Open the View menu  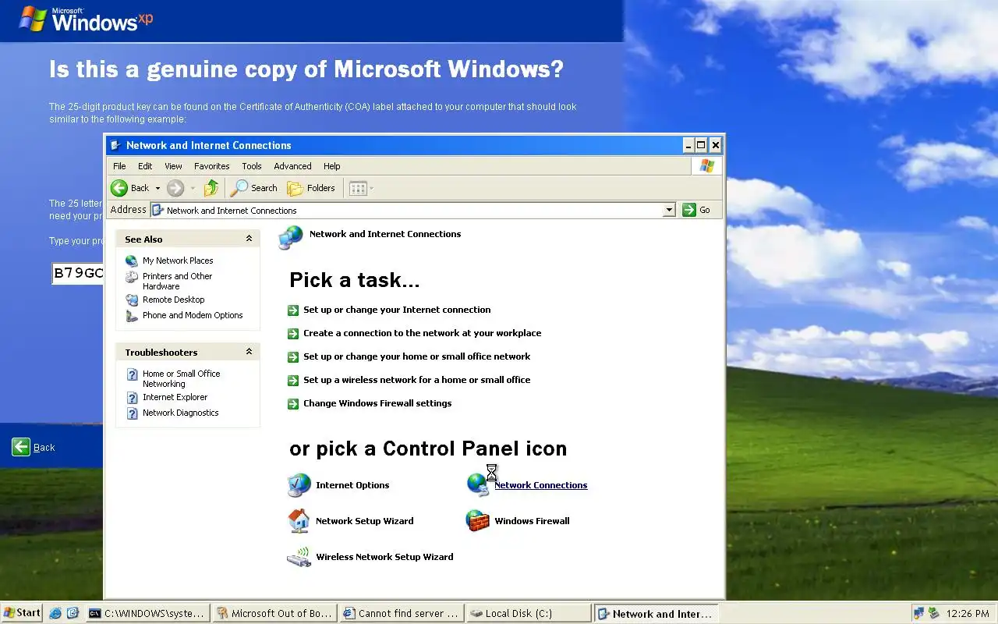173,166
